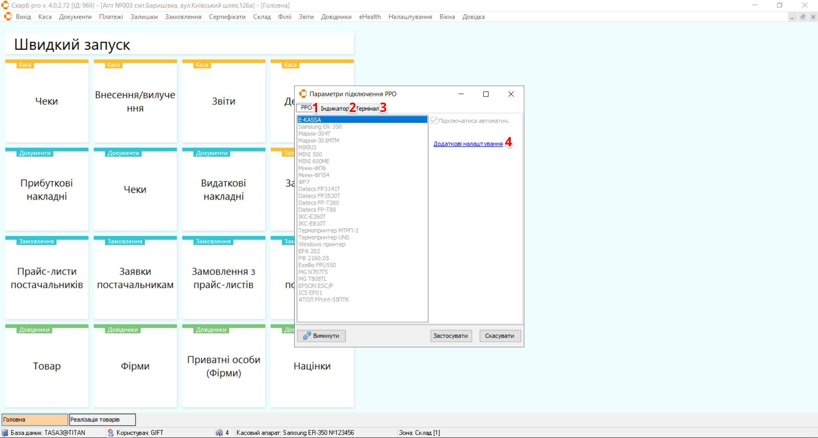
Task: Switch to the Термінал tab
Action: coord(367,109)
